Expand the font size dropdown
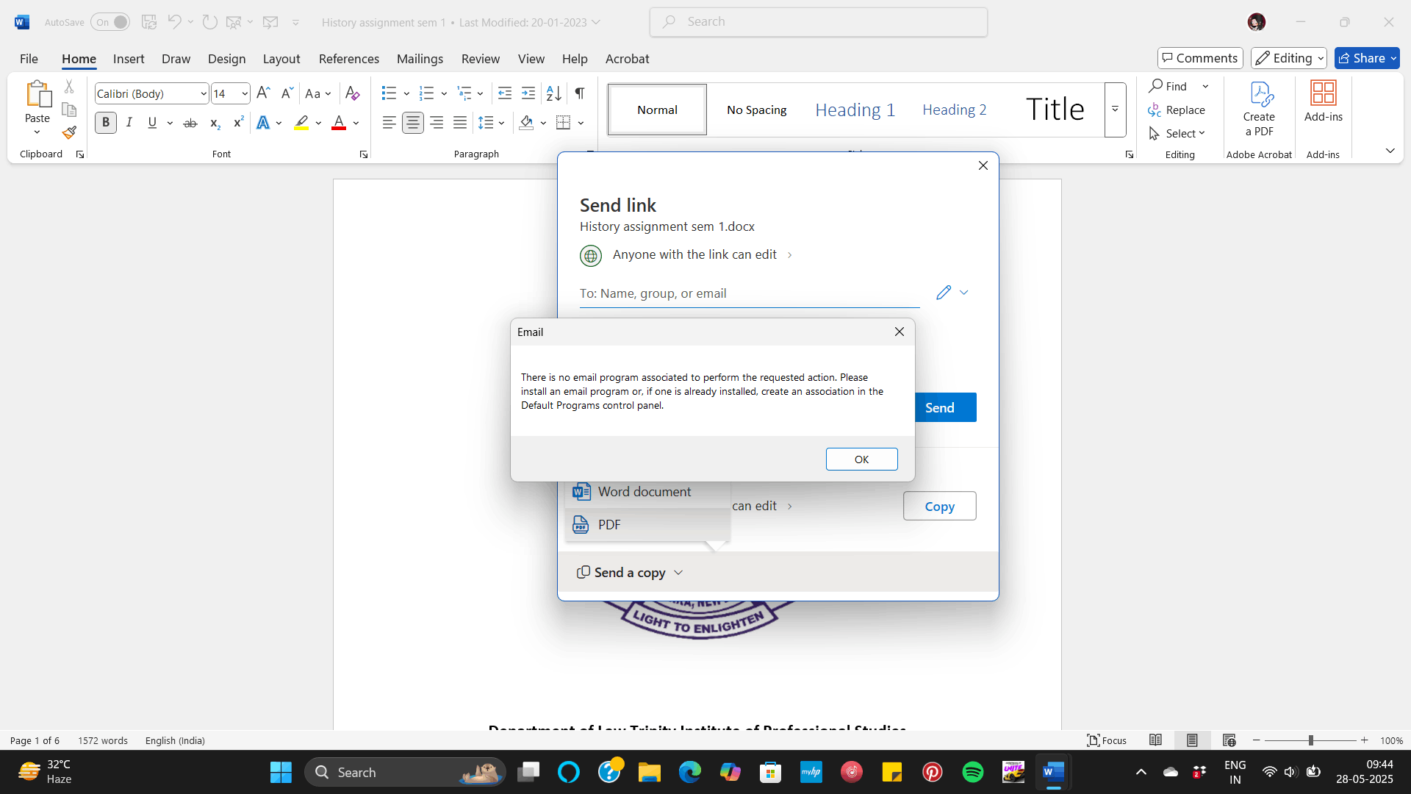This screenshot has height=794, width=1411. click(x=245, y=93)
